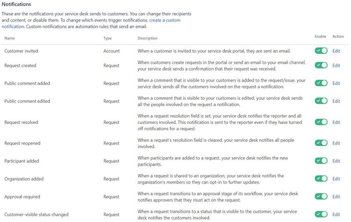Turn off Approval required toggle
This screenshot has height=222, width=351.
(x=321, y=197)
